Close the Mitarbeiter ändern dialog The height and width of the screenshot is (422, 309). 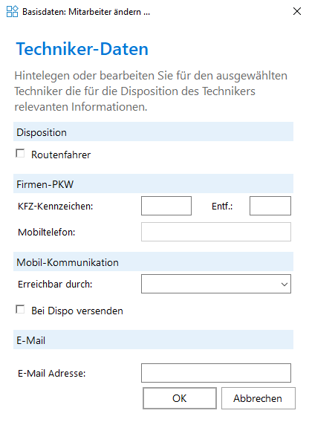click(x=297, y=11)
